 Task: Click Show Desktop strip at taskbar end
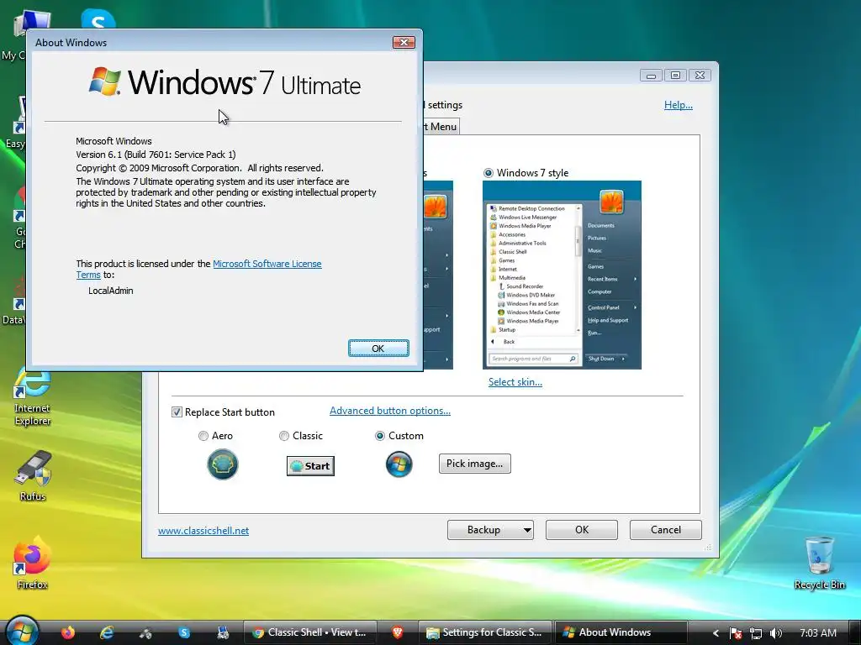855,633
